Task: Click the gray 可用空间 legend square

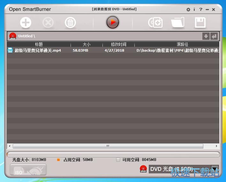Action: 118,160
